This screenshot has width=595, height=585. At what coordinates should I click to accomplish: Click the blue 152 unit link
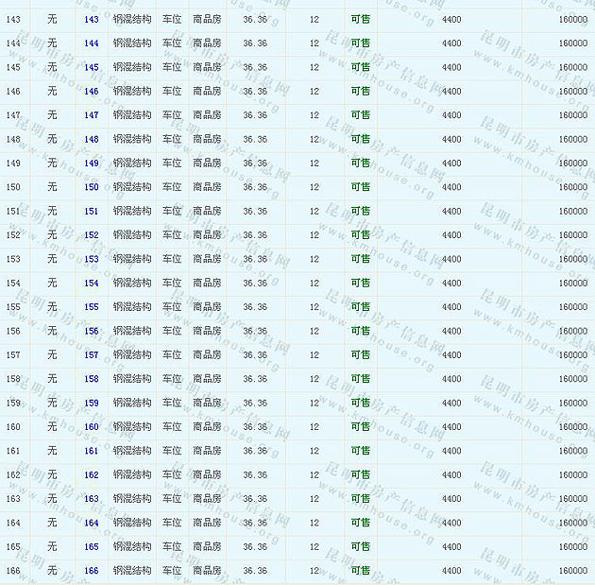click(91, 235)
